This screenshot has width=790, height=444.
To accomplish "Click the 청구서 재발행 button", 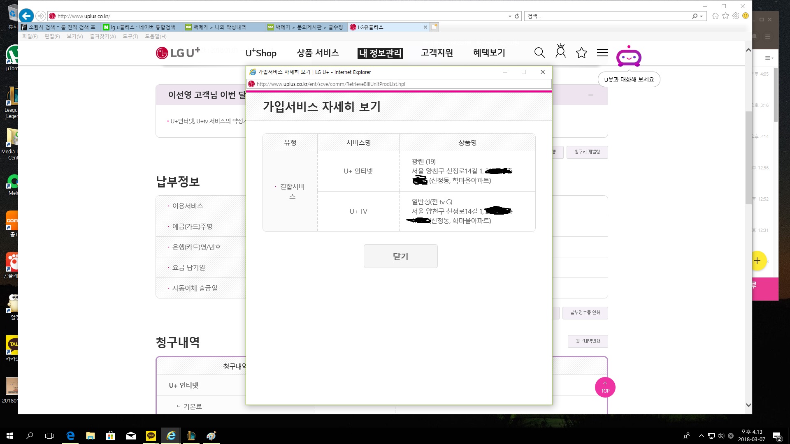I will pos(587,152).
